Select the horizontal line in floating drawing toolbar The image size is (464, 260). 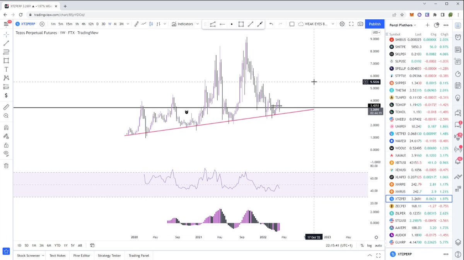(222, 24)
